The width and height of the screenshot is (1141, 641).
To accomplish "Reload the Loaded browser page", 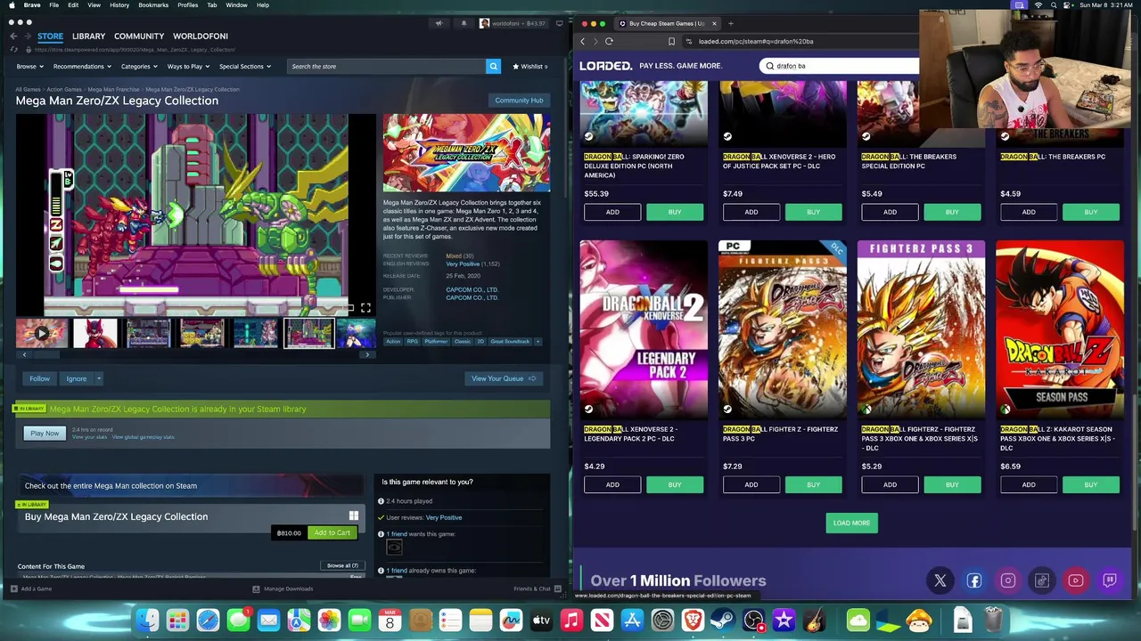I will click(609, 41).
